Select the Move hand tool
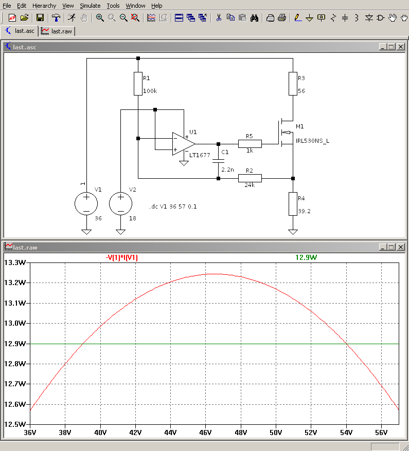Screen dimensions: 409x451 tap(393, 18)
